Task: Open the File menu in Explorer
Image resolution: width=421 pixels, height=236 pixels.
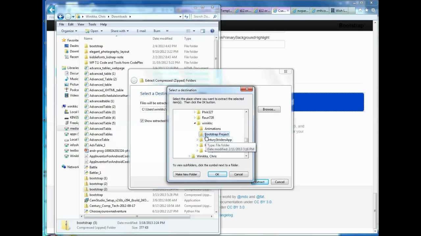Action: (x=62, y=24)
